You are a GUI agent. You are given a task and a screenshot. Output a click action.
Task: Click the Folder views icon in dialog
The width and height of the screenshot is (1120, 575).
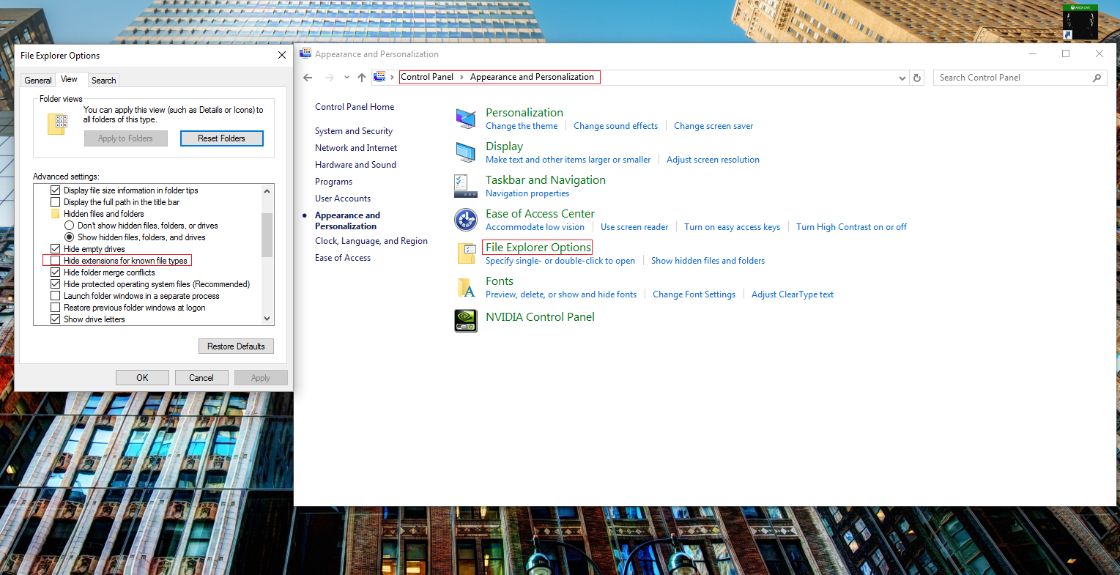coord(57,125)
